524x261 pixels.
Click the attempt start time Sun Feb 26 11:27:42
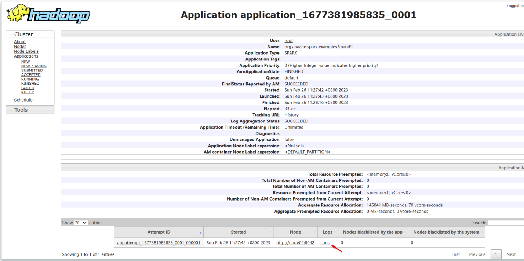[x=239, y=243]
